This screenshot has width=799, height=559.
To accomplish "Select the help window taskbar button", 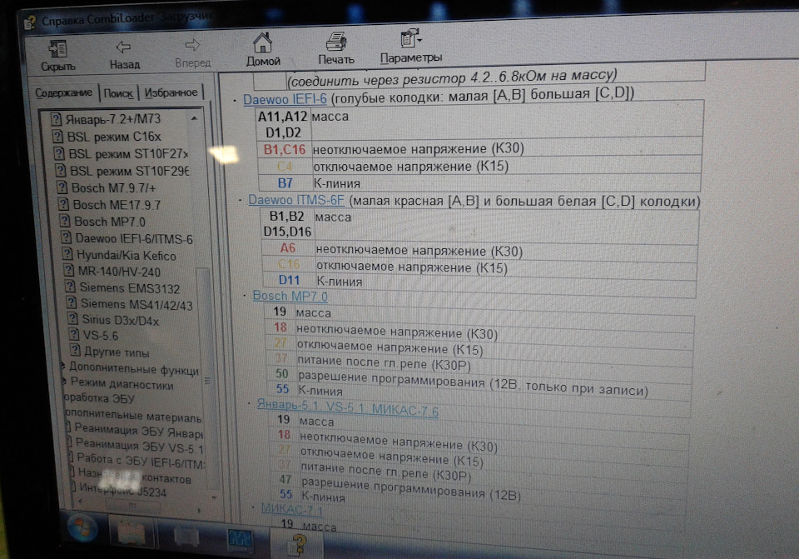I will pyautogui.click(x=298, y=545).
